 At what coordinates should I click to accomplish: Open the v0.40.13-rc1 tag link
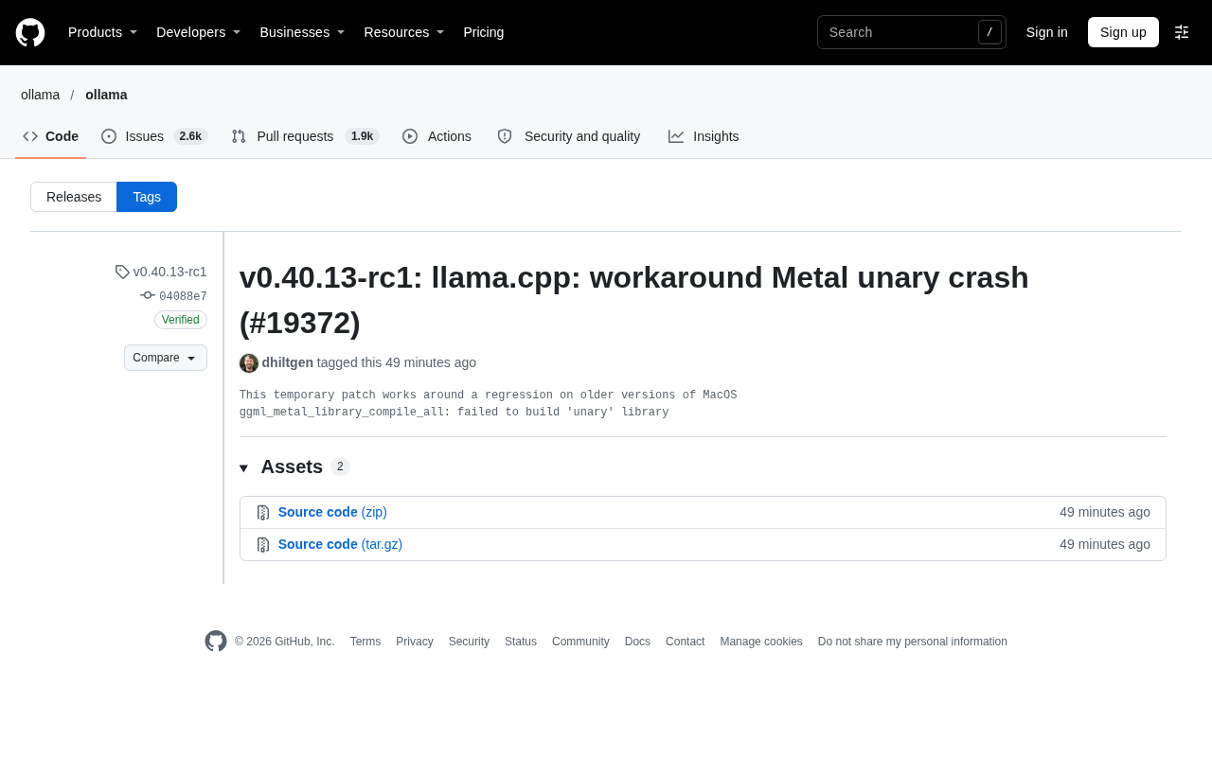click(170, 272)
